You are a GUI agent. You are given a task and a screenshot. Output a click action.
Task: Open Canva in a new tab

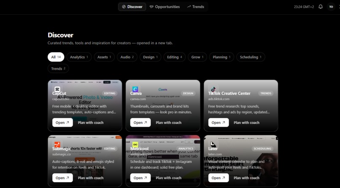tap(140, 122)
